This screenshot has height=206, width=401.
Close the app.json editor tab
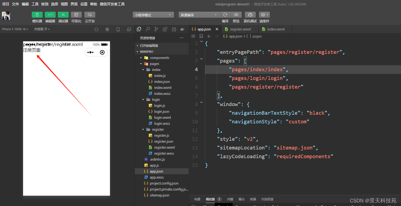[x=217, y=29]
